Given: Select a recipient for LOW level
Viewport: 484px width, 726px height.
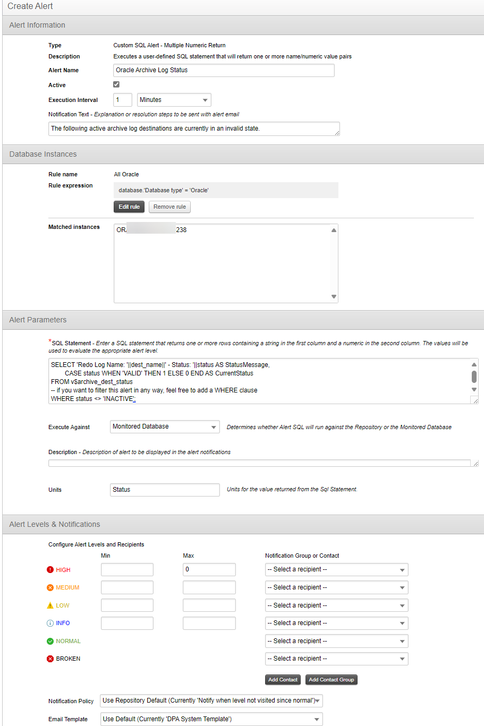Looking at the screenshot, I should 337,605.
